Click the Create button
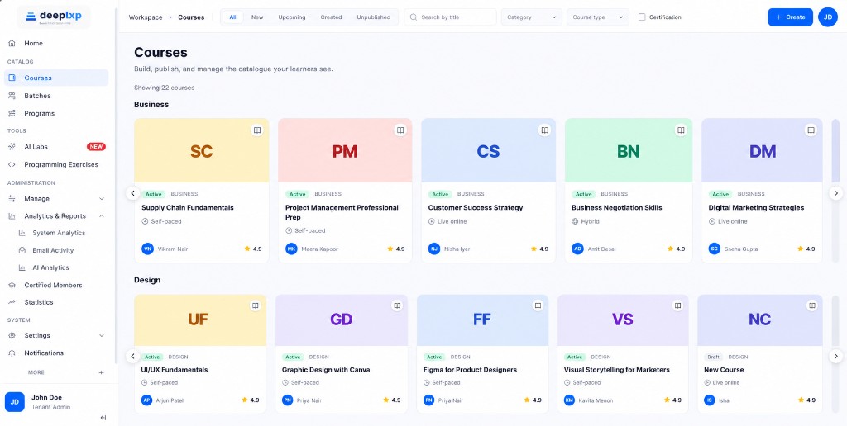This screenshot has width=847, height=426. tap(790, 17)
